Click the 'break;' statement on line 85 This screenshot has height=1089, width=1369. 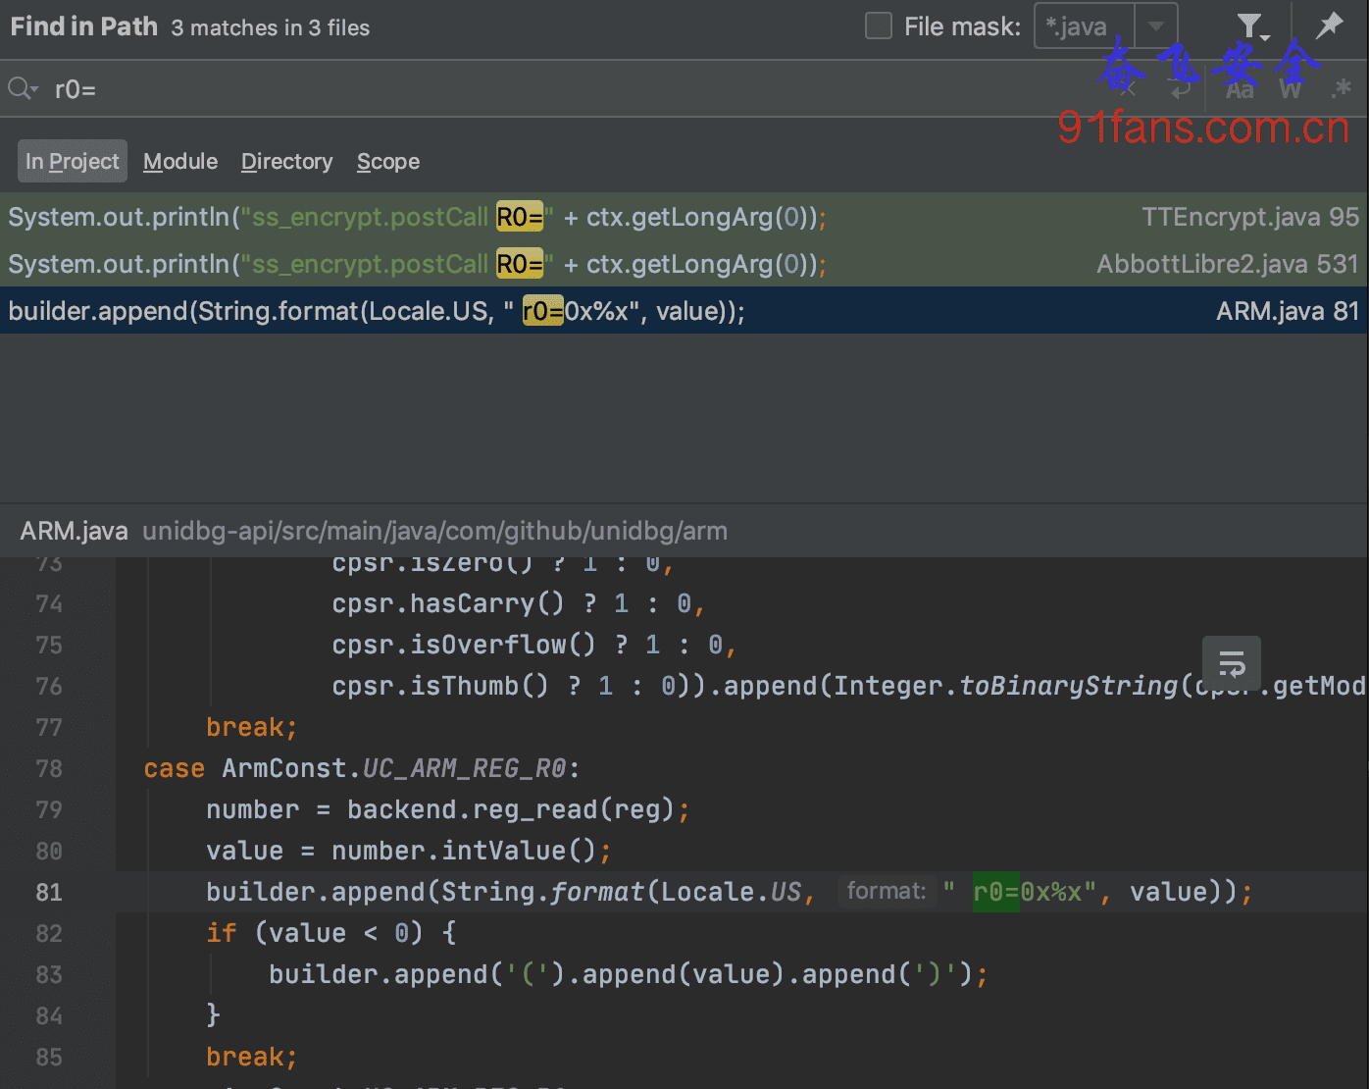click(x=252, y=1057)
